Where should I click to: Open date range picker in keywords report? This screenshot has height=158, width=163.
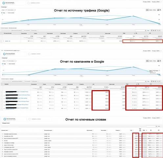tap(152, 118)
